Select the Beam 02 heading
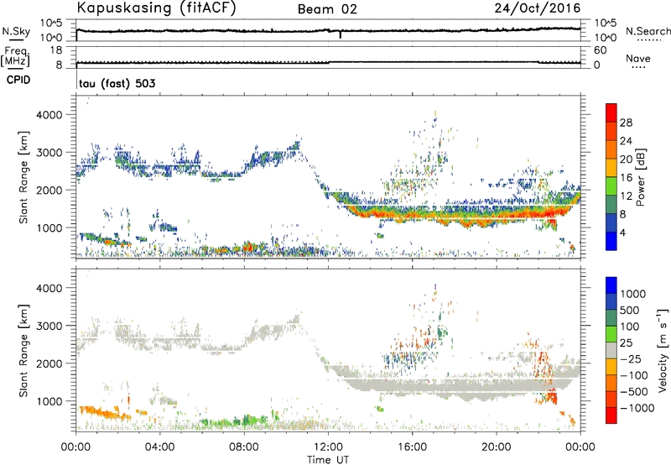This screenshot has width=671, height=465. (x=327, y=9)
